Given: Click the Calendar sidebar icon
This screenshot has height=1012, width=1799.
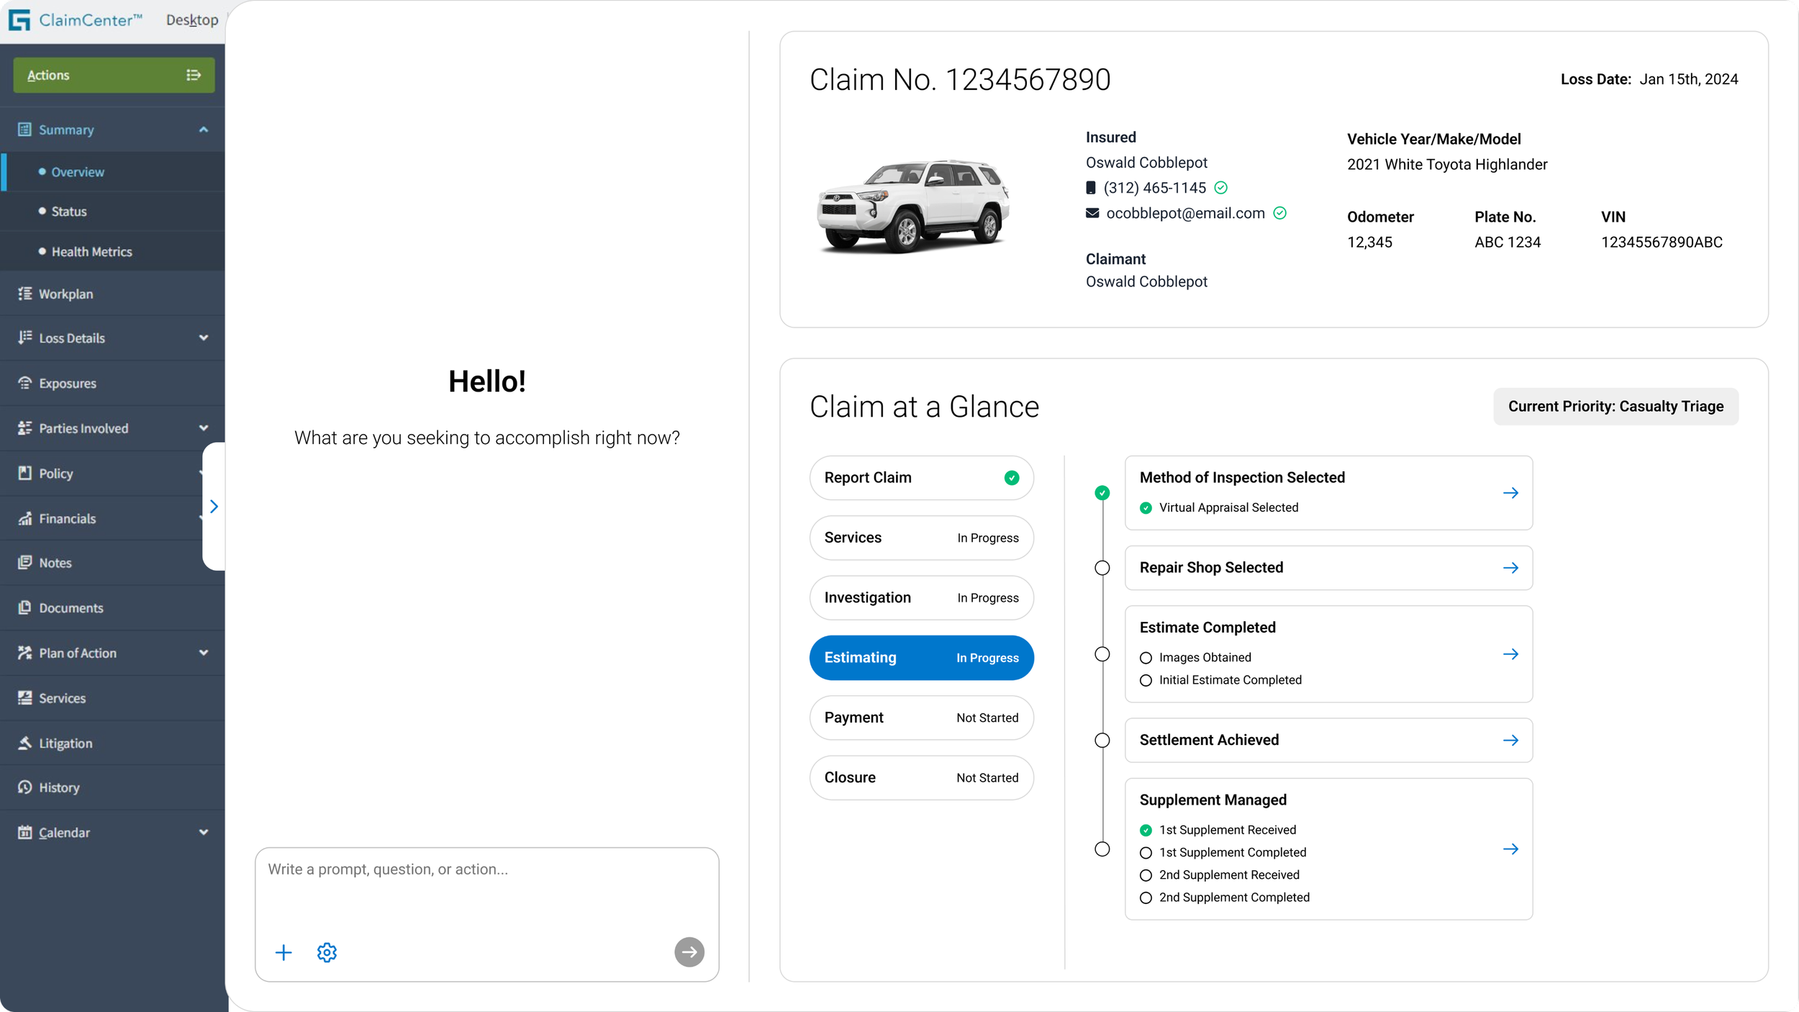Looking at the screenshot, I should tap(25, 832).
